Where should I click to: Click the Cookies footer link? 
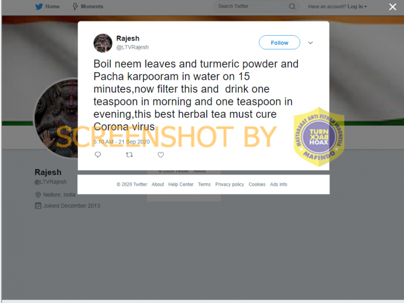257,185
